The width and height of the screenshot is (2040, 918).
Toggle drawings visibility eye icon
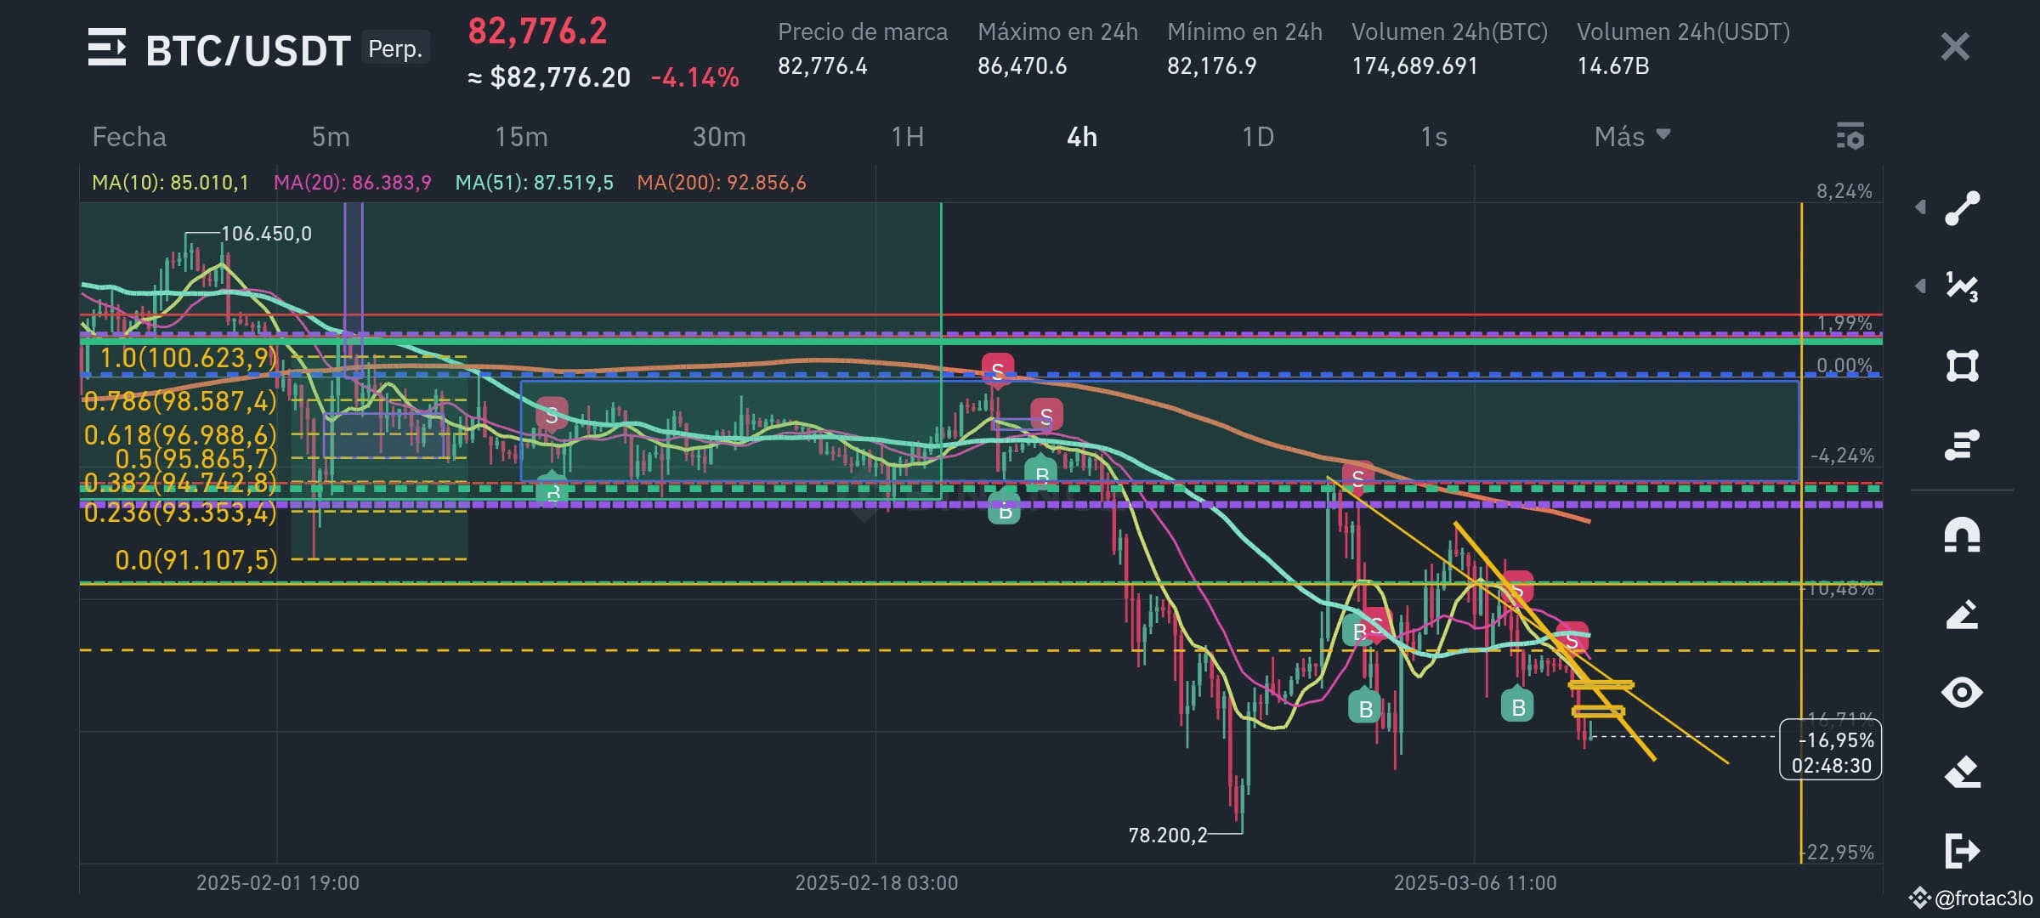pyautogui.click(x=1962, y=693)
